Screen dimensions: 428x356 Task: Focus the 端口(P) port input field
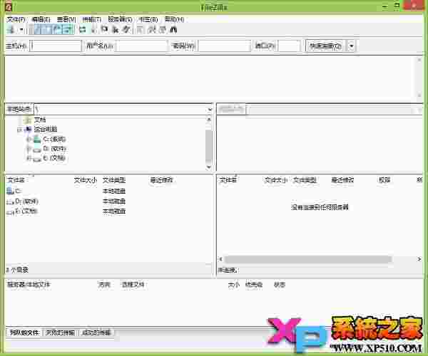289,46
